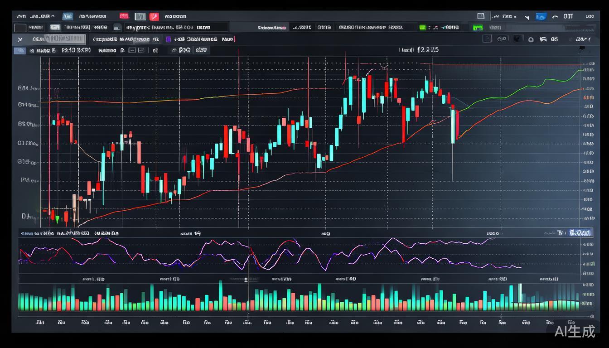Screen dimensions: 609x348
Task: Click the small green indicator in second row
Action: pyautogui.click(x=422, y=28)
